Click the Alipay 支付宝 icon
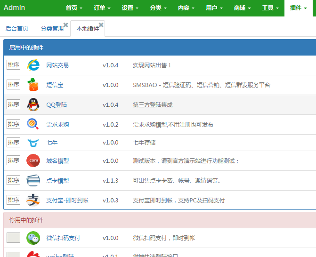Viewport: 316px width, 257px height. tap(33, 200)
